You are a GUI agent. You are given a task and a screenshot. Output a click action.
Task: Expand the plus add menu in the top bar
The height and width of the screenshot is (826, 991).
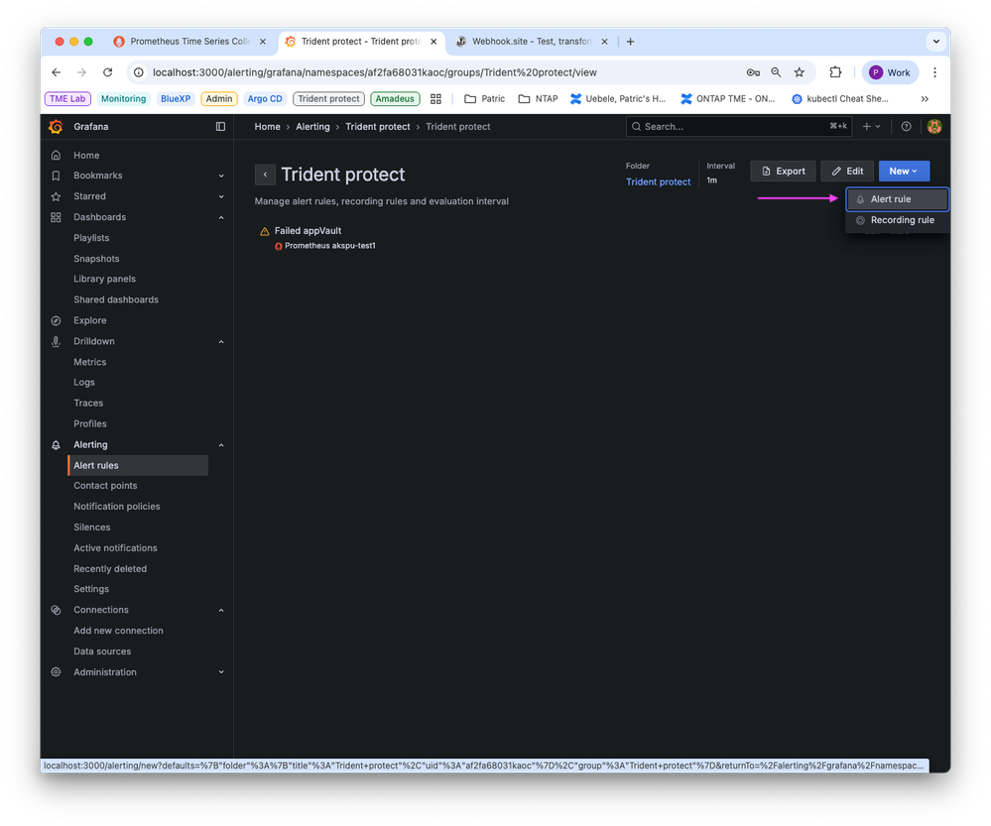pyautogui.click(x=868, y=126)
